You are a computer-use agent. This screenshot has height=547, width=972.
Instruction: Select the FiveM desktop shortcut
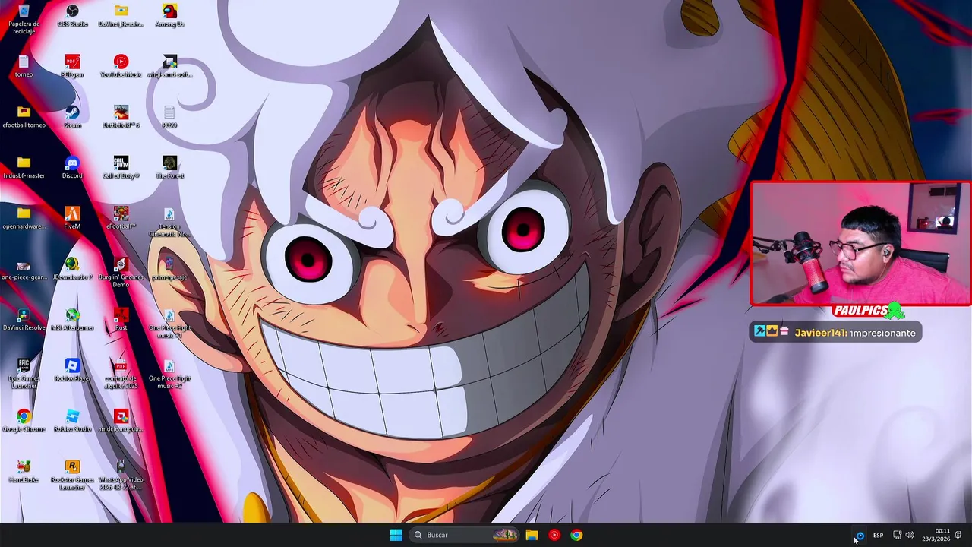(x=72, y=219)
